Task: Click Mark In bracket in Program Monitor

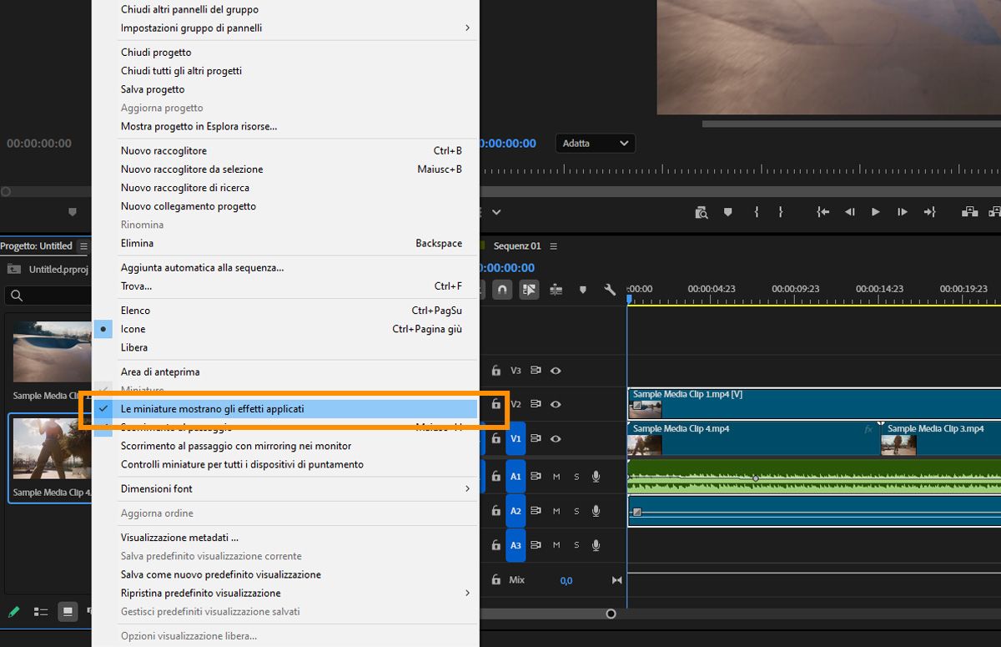Action: tap(757, 212)
